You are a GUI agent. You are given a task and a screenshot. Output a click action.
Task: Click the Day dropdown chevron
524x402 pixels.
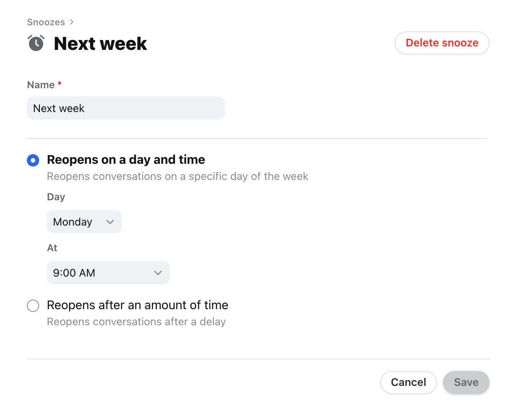coord(110,222)
